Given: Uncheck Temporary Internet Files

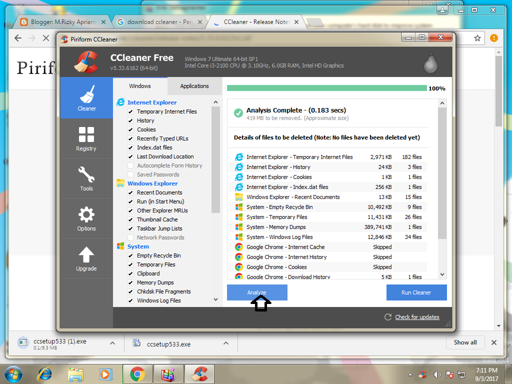Looking at the screenshot, I should pos(130,111).
